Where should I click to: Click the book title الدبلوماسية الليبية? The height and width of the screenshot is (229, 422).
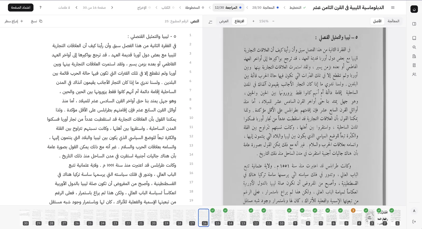click(348, 8)
